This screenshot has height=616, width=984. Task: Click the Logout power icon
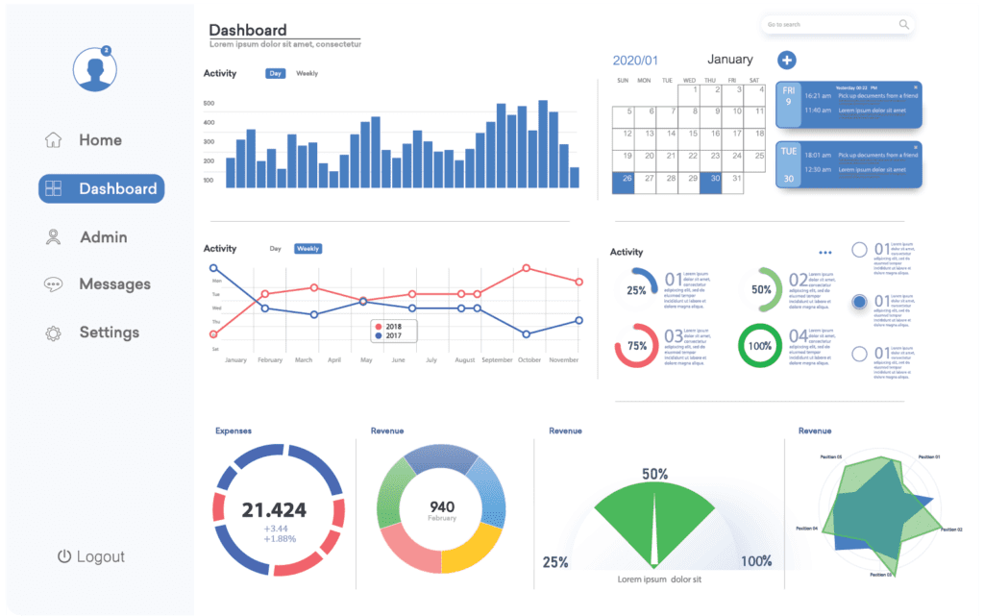coord(64,556)
